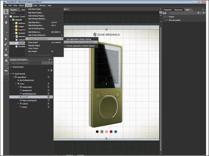209x156 pixels.
Task: Select the Pen tool
Action: click(x=6, y=50)
